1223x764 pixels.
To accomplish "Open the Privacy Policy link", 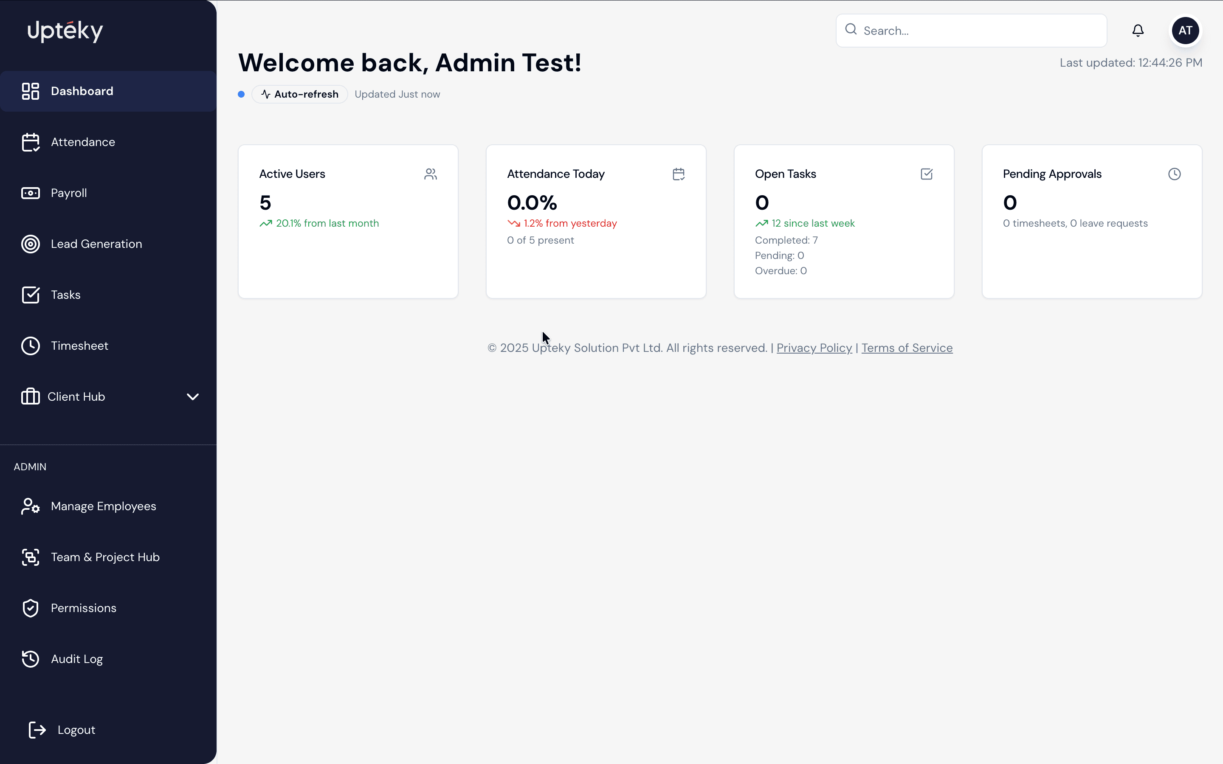I will 813,348.
